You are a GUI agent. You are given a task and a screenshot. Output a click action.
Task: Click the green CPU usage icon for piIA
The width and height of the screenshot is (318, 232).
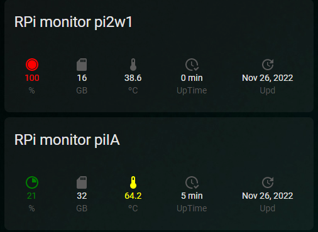click(32, 182)
